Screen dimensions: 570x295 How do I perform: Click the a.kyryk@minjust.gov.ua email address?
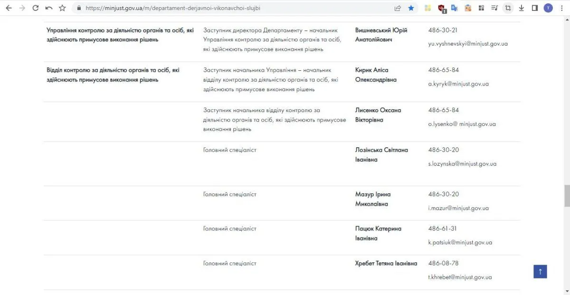pyautogui.click(x=458, y=84)
